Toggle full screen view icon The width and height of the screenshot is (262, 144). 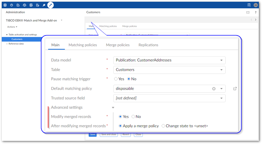point(248,12)
